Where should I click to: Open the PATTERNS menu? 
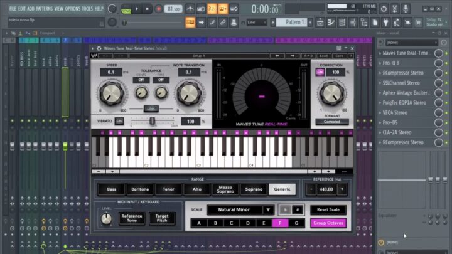pos(44,9)
